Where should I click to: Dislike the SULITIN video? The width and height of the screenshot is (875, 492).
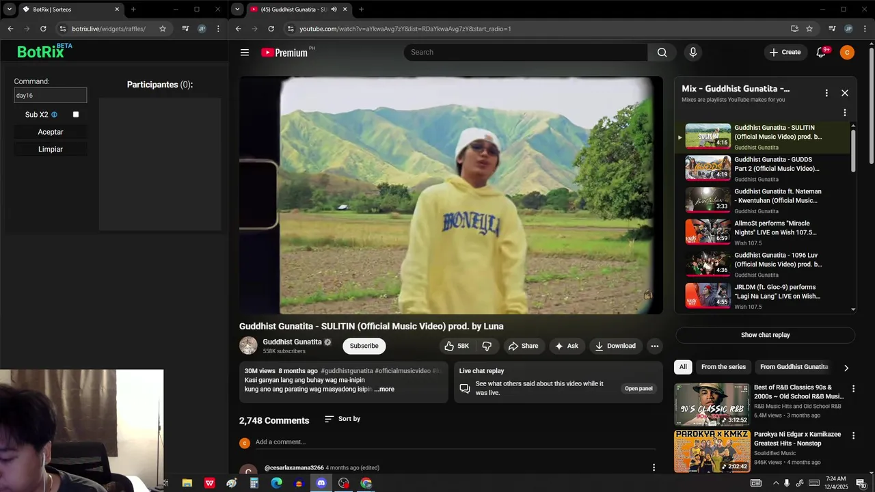click(x=487, y=346)
